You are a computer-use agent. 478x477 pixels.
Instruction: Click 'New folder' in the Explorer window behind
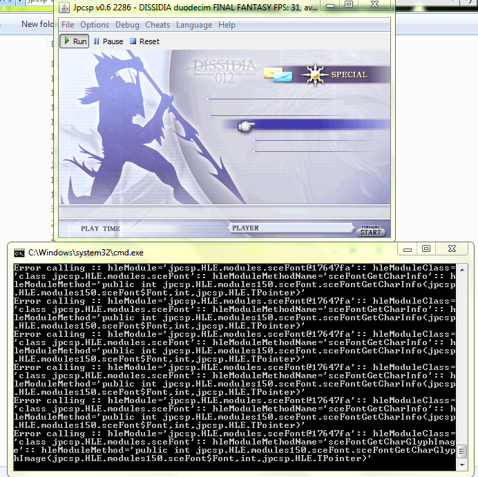pyautogui.click(x=37, y=24)
